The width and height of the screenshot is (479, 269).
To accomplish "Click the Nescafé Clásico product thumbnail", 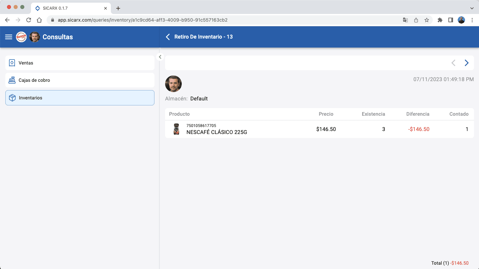I will click(176, 129).
